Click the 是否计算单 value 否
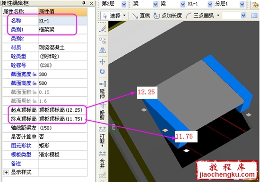Image resolution: width=260 pixels, height=182 pixels. pos(63,137)
